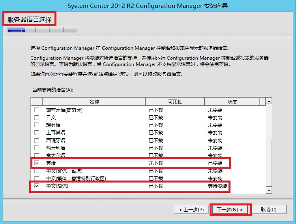Viewport: 296px width, 224px height.
Task: Click the language list scrollbar thumb
Action: click(269, 162)
